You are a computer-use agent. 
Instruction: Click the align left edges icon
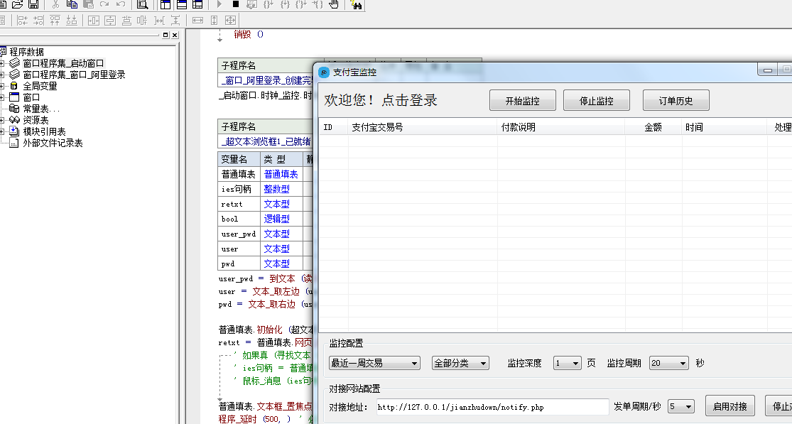(23, 20)
